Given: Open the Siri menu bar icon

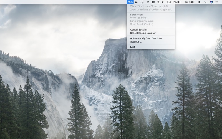Looking at the screenshot, I should tap(211, 2).
